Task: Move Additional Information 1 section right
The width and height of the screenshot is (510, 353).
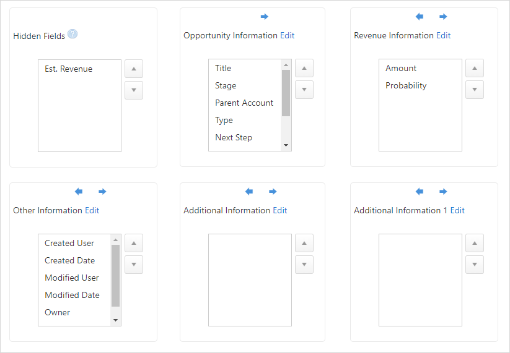Action: click(x=443, y=192)
